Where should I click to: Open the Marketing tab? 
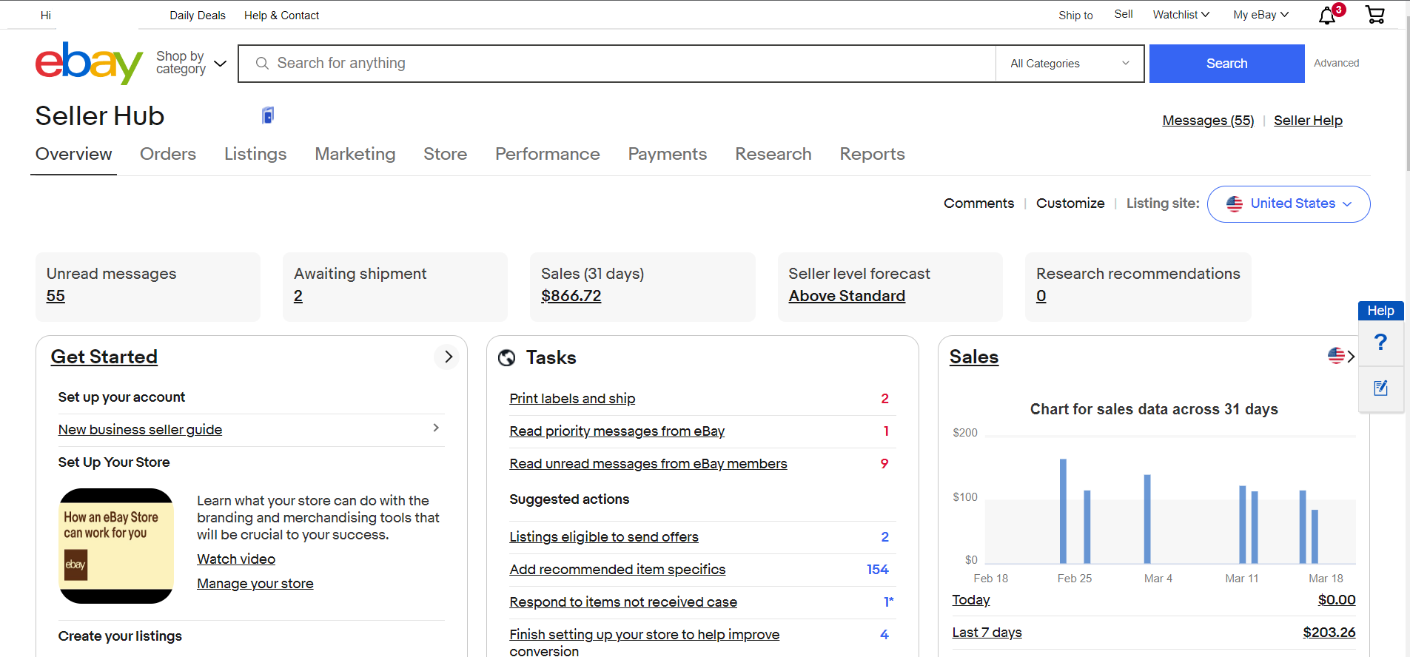(x=355, y=154)
